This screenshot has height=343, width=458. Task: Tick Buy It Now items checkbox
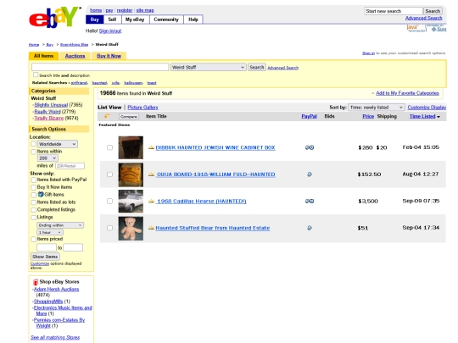pyautogui.click(x=34, y=187)
